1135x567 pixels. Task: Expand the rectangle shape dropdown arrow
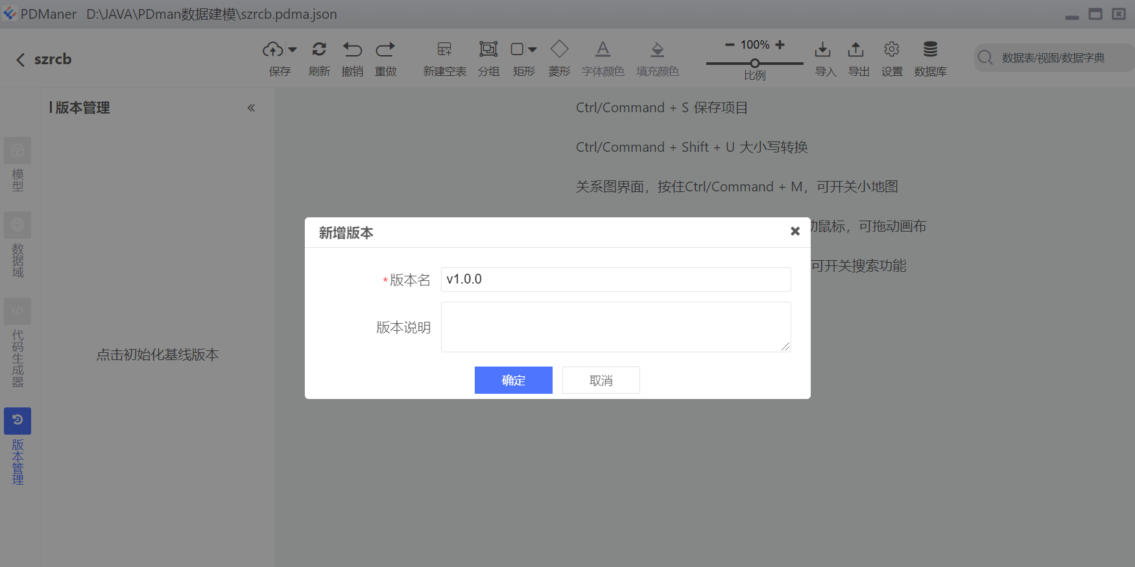pyautogui.click(x=532, y=50)
